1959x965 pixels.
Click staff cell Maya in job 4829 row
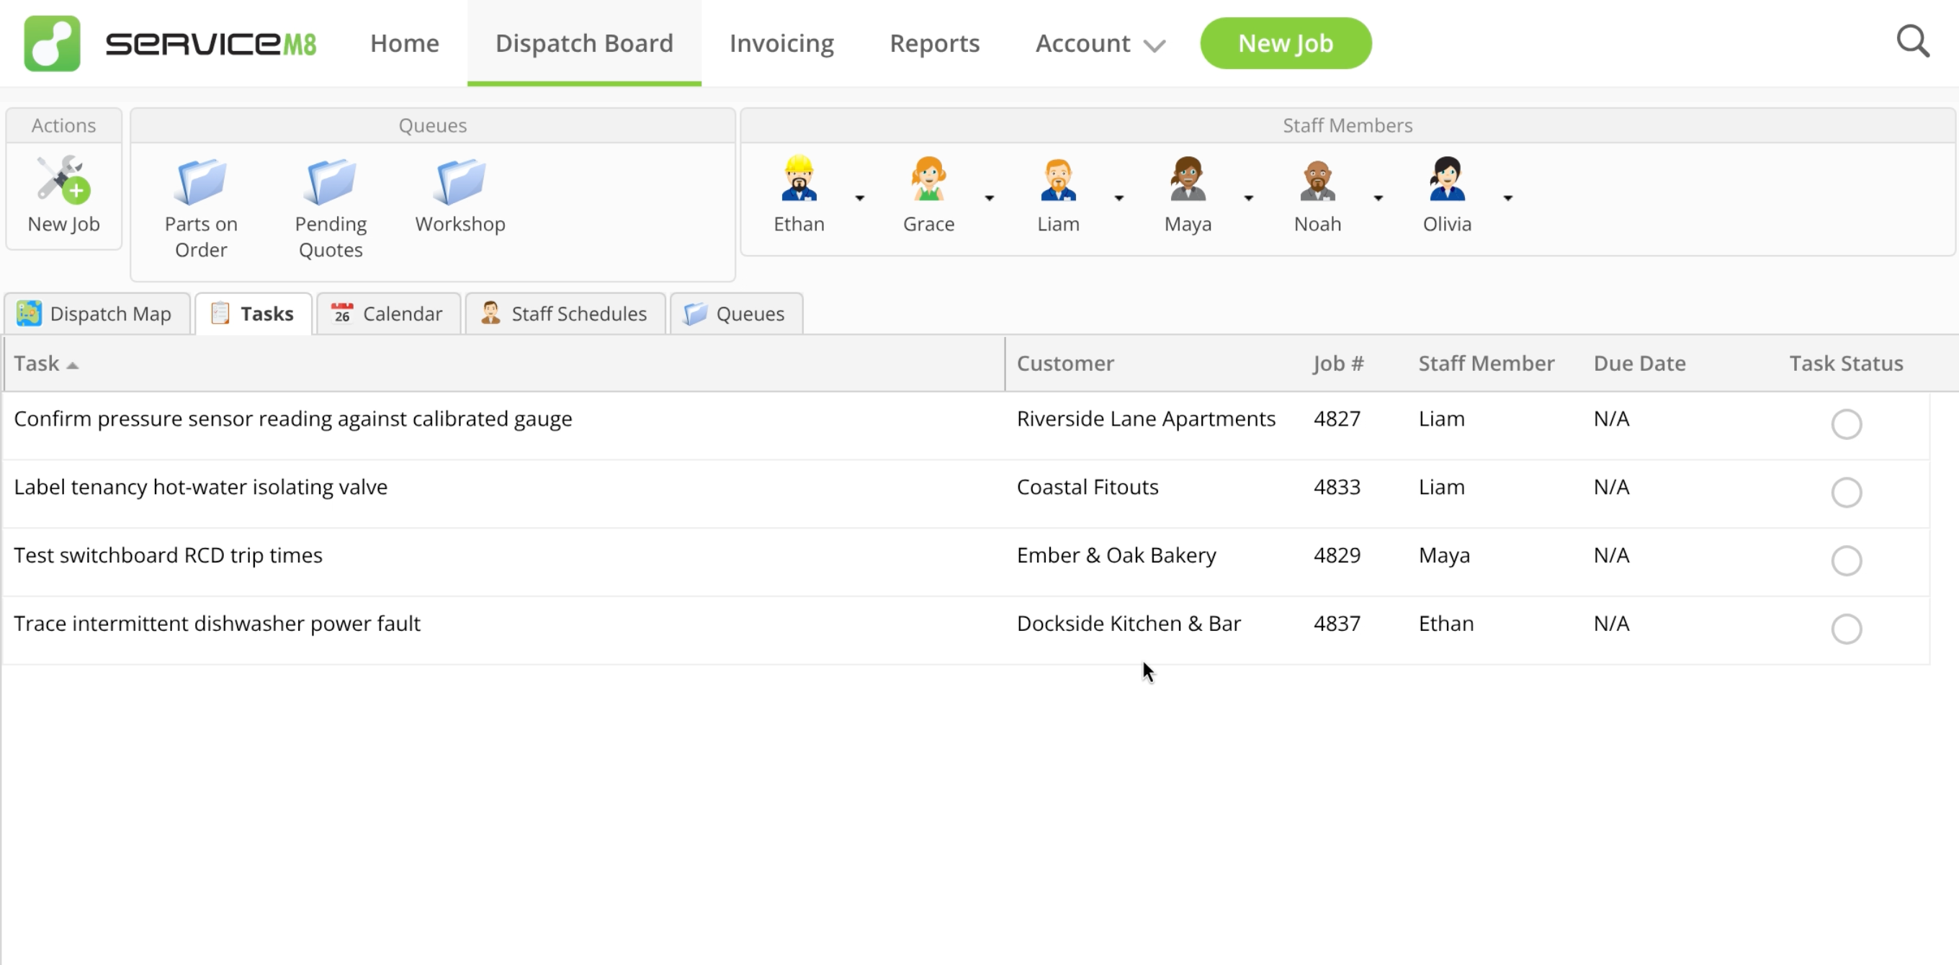point(1443,556)
